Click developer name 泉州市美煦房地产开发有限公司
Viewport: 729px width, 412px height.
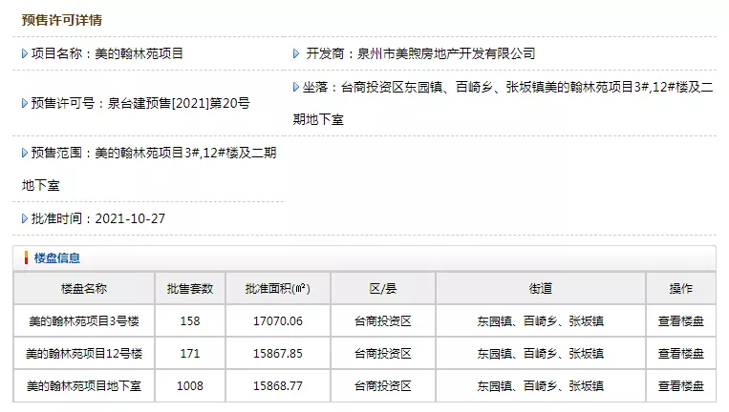[x=446, y=53]
